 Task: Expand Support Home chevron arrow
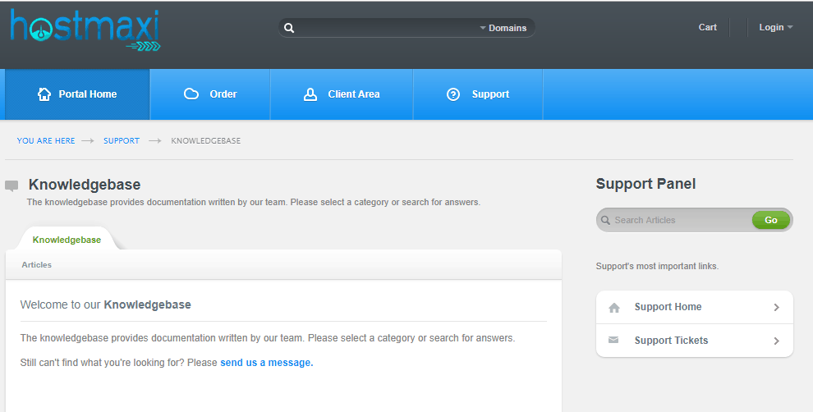[776, 307]
